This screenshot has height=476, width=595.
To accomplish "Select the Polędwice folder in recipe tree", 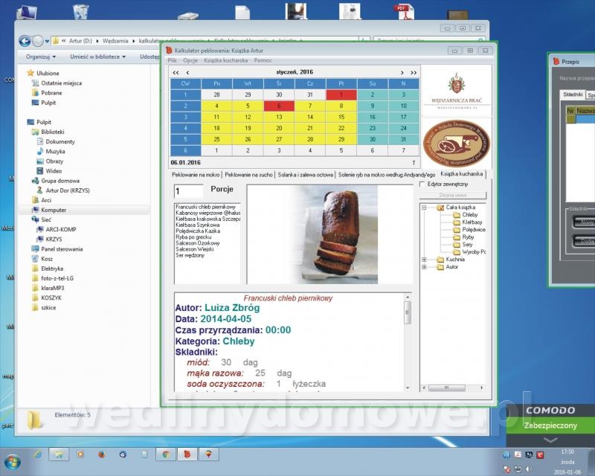I will click(x=469, y=230).
